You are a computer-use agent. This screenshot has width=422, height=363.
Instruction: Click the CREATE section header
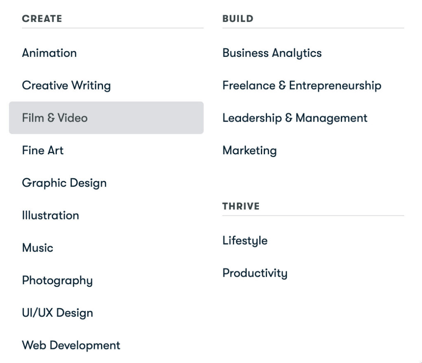click(42, 18)
